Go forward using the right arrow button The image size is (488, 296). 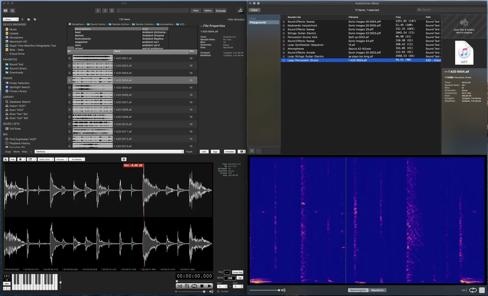tap(105, 11)
